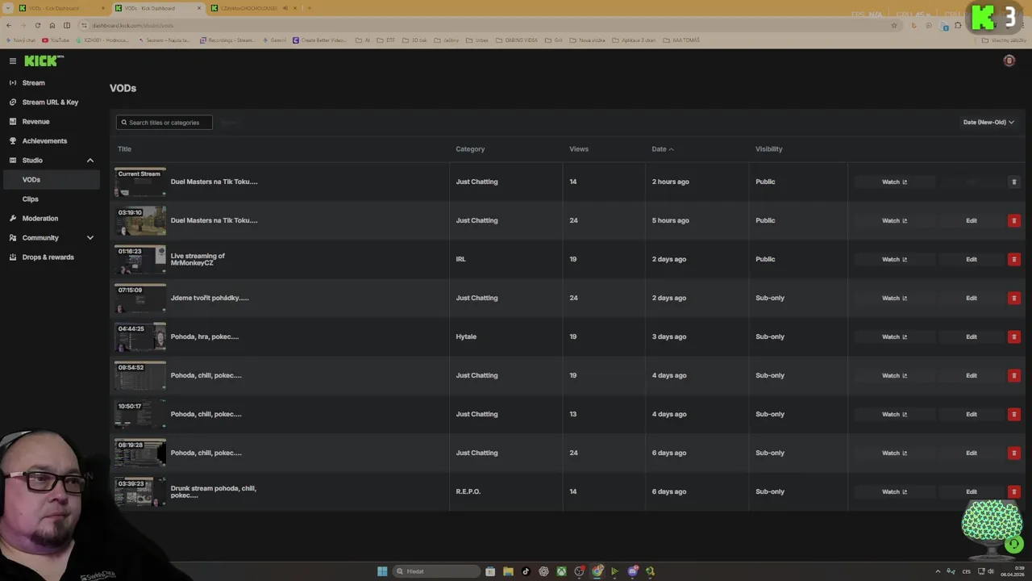This screenshot has width=1032, height=581.
Task: Edit the Live streaming of MrMonkeyCZ VOD
Action: pyautogui.click(x=972, y=259)
